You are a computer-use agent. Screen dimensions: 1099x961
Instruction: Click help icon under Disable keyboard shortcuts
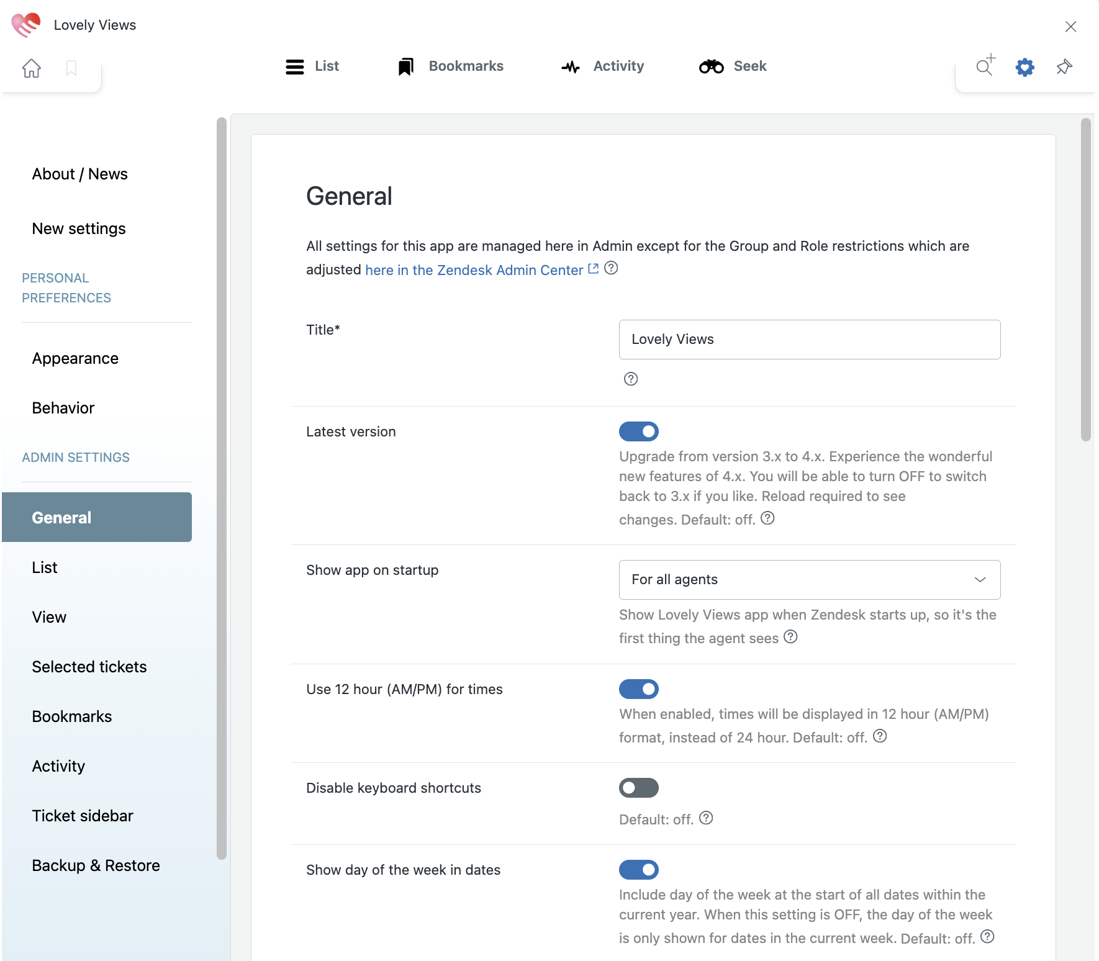tap(706, 818)
